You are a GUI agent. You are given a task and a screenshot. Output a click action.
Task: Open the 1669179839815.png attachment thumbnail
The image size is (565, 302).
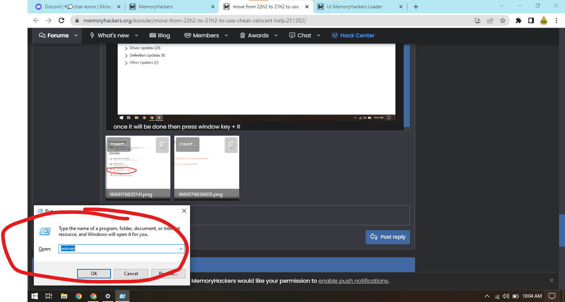point(207,168)
